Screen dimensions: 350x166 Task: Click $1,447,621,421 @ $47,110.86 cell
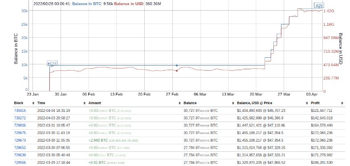point(261,125)
